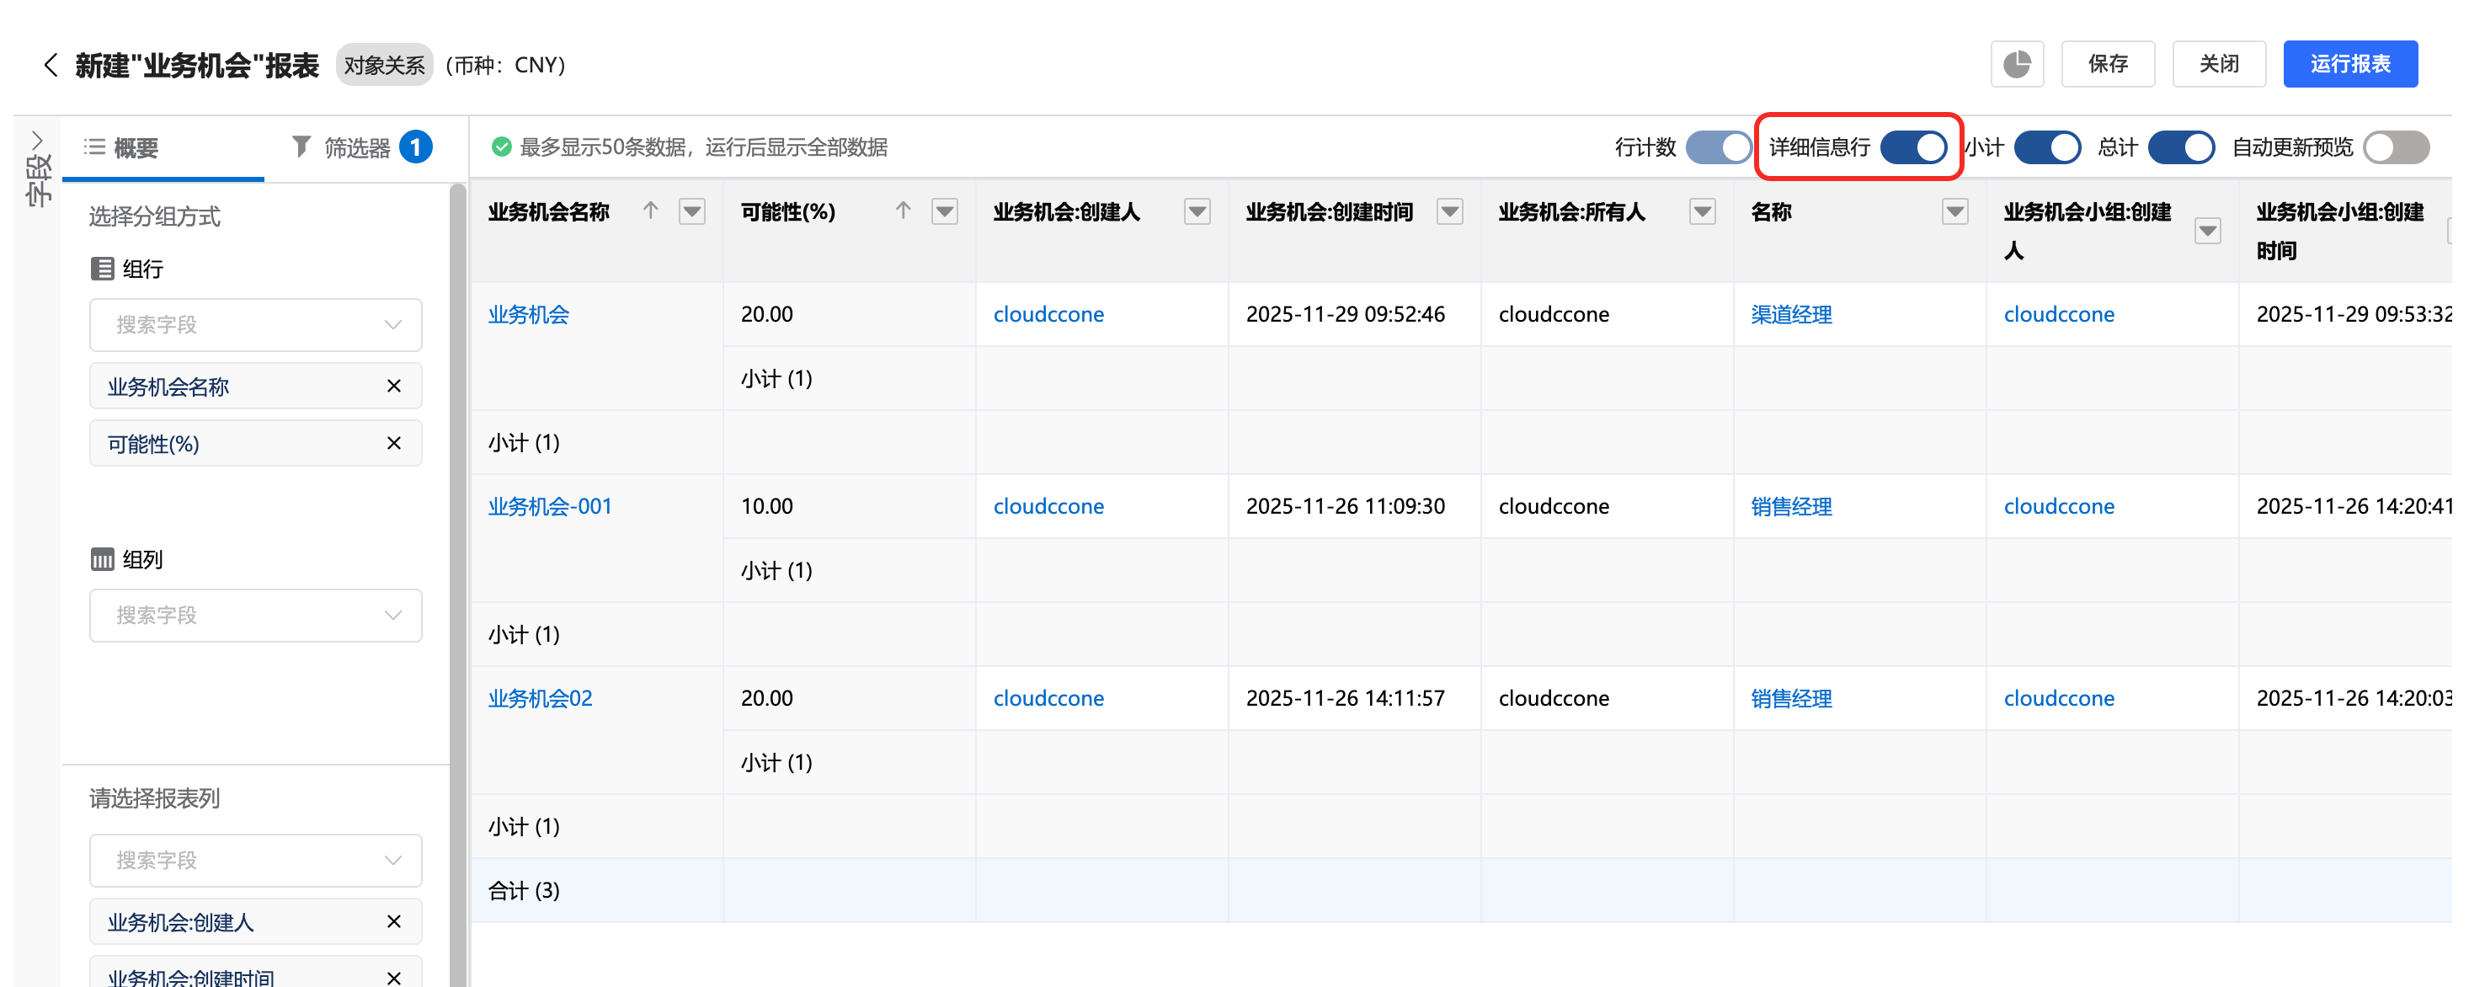Viewport: 2469px width, 987px height.
Task: Open the pie chart icon button
Action: 2016,64
